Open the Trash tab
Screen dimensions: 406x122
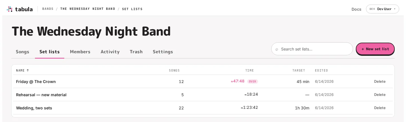point(136,52)
